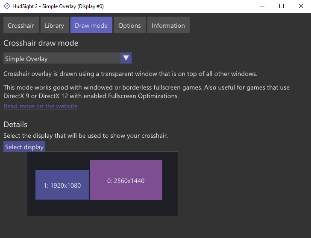Click the Details section heading
Viewport: 311px width, 238px height.
point(15,125)
